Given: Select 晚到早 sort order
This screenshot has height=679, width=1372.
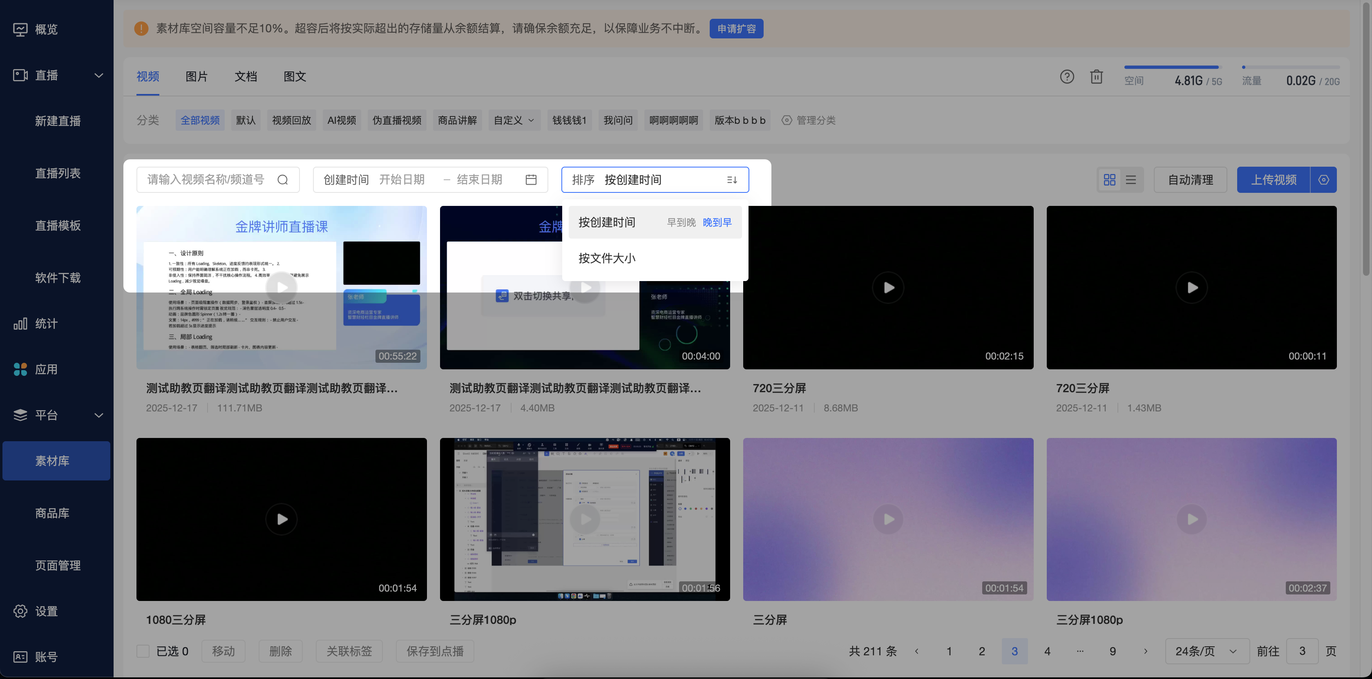Looking at the screenshot, I should pyautogui.click(x=717, y=223).
